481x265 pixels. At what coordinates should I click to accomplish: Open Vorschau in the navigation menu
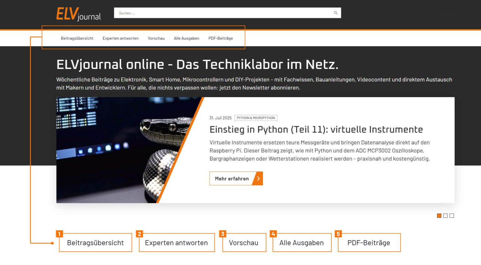[156, 38]
